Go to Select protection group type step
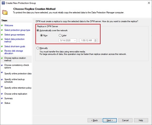Screen dimensions: 152x125 tap(17, 30)
